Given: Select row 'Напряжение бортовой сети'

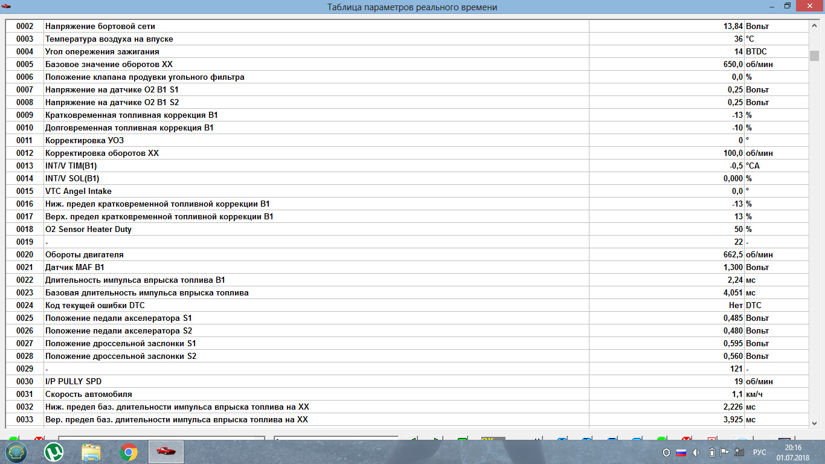Looking at the screenshot, I should pos(407,27).
